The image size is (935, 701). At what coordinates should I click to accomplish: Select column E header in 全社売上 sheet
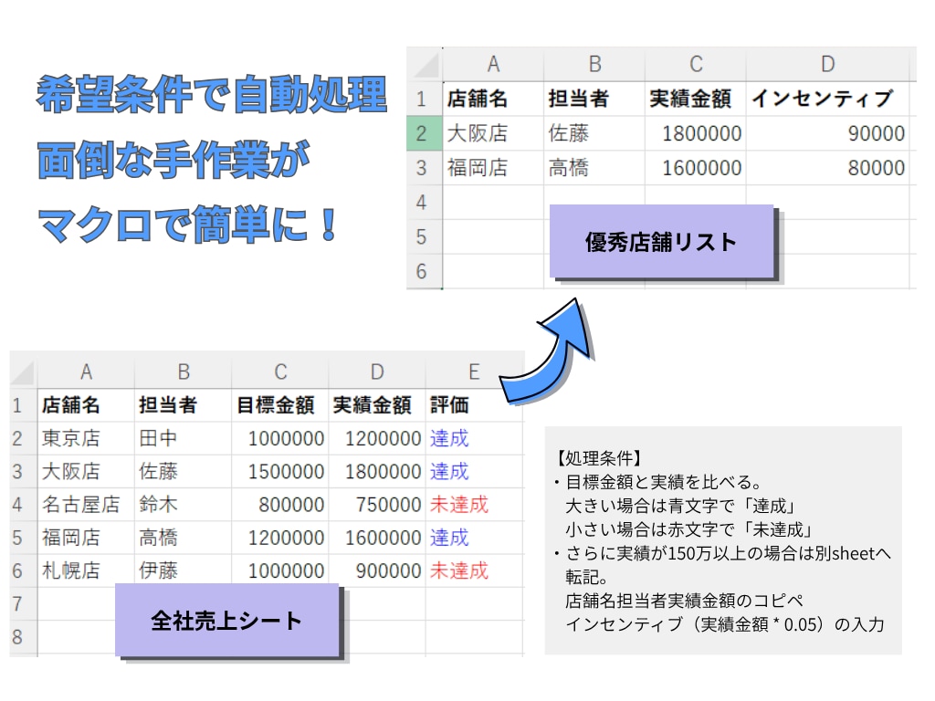(x=474, y=372)
